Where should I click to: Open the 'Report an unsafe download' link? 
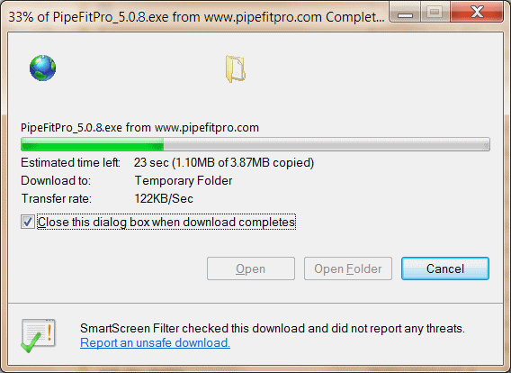click(155, 342)
